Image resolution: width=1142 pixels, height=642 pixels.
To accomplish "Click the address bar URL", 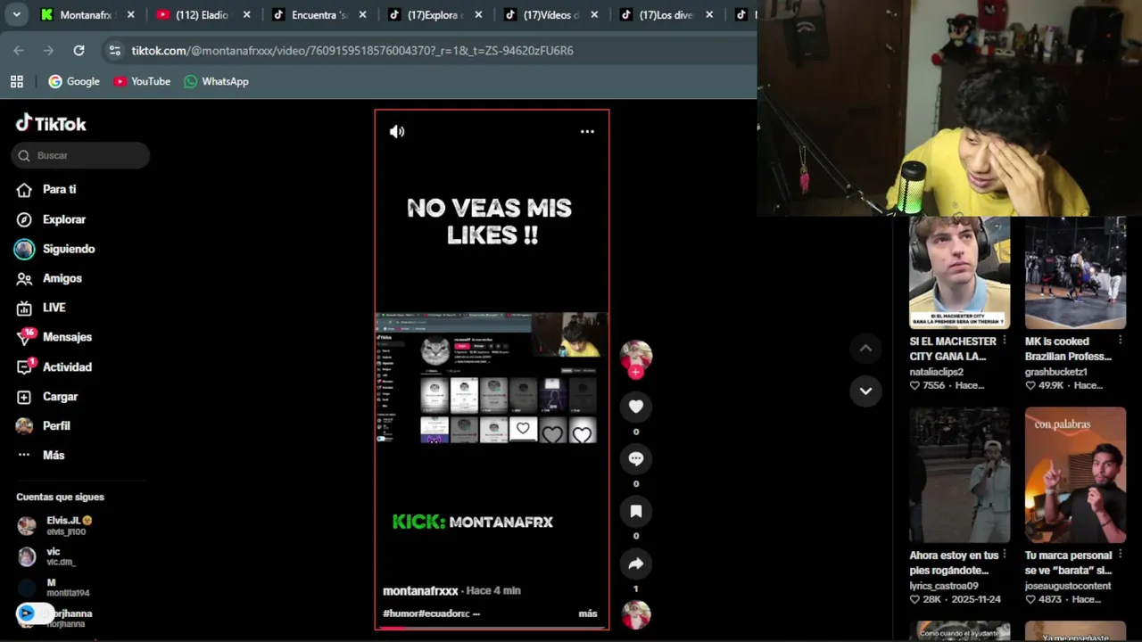I will pos(352,51).
